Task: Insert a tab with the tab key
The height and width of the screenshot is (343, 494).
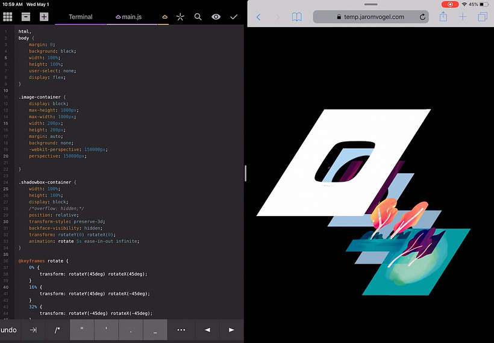Action: point(33,330)
